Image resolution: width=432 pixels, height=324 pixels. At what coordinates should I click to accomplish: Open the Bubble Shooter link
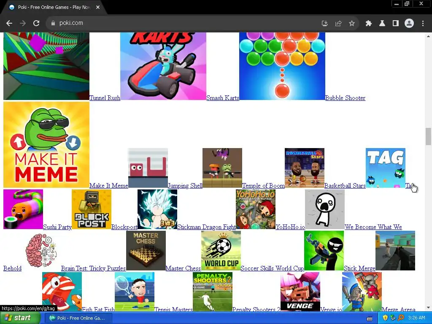345,98
